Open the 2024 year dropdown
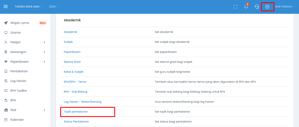This screenshot has width=299, height=127. click(x=54, y=6)
